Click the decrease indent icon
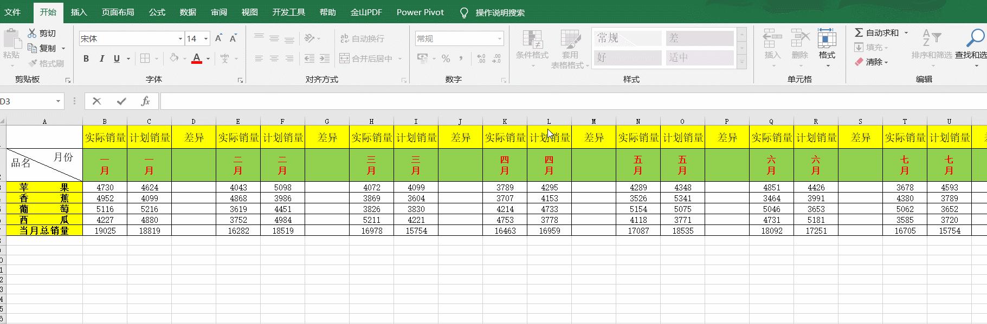Screen dimensions: 987x324 309,58
